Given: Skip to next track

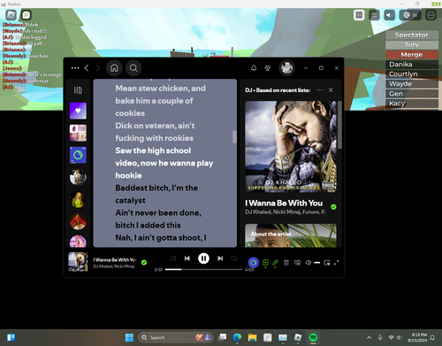Looking at the screenshot, I should click(220, 258).
